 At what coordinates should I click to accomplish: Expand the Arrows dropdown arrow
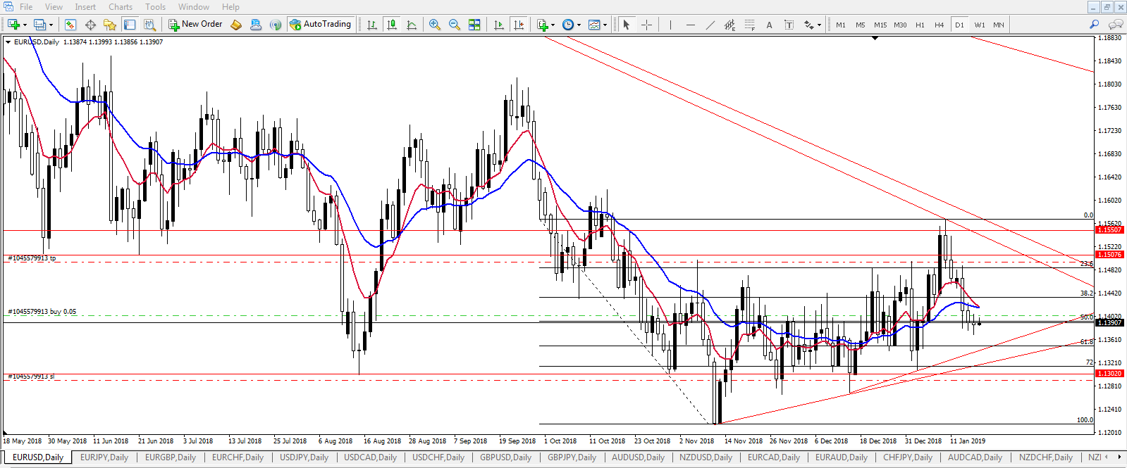point(819,25)
